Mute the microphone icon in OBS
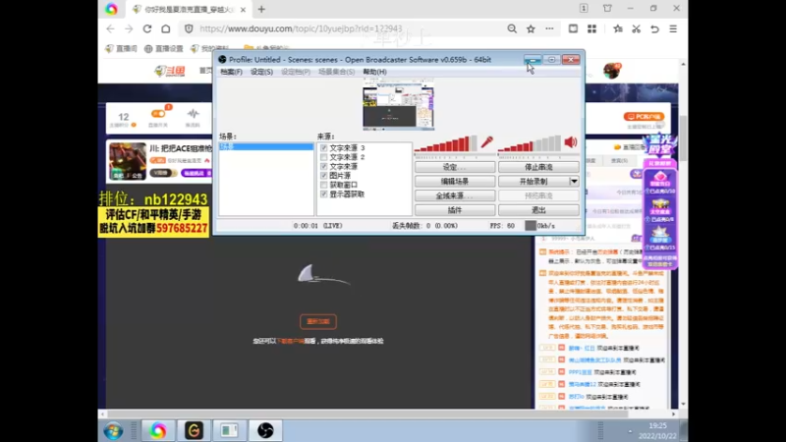The width and height of the screenshot is (786, 442). click(486, 142)
